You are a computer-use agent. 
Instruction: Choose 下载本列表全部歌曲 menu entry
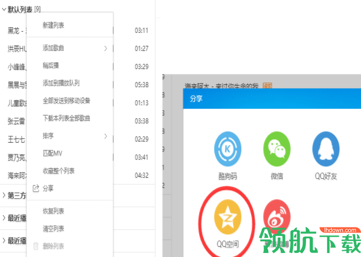click(66, 118)
